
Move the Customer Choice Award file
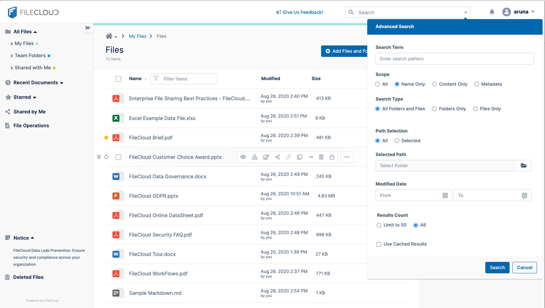pos(311,157)
